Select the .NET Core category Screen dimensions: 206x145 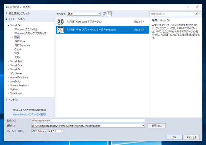coord(20,41)
